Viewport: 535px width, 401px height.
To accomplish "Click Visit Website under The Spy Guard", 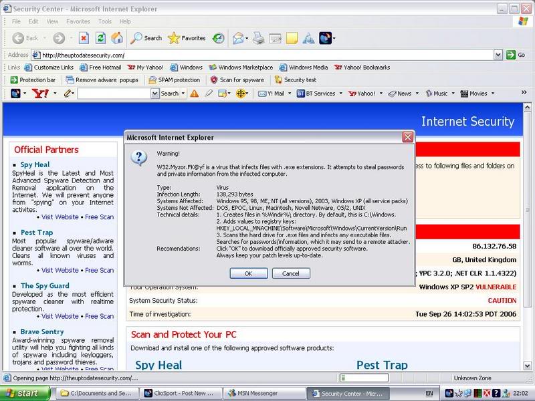I will point(60,316).
